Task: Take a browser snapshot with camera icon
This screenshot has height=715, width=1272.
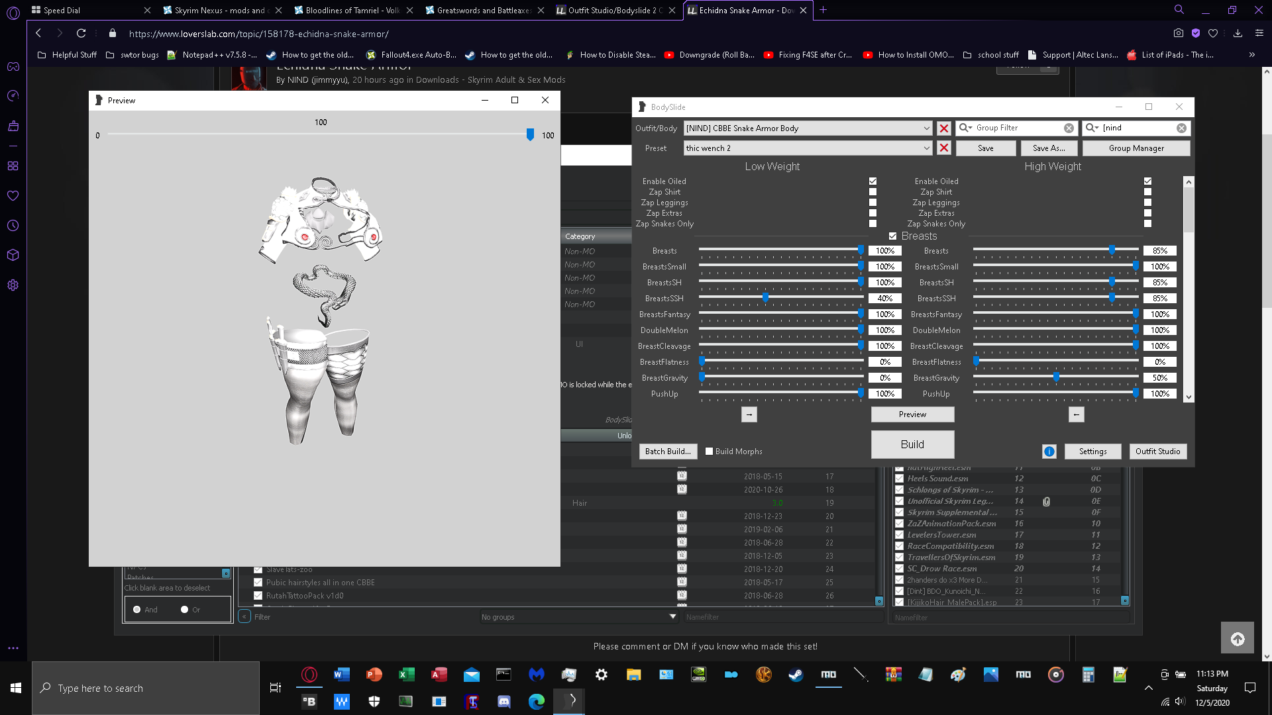Action: [1178, 33]
